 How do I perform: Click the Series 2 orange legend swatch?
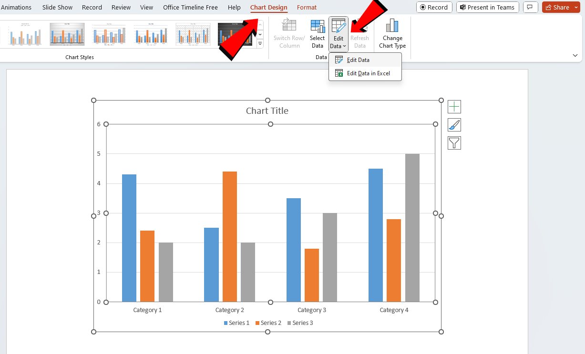tap(257, 323)
